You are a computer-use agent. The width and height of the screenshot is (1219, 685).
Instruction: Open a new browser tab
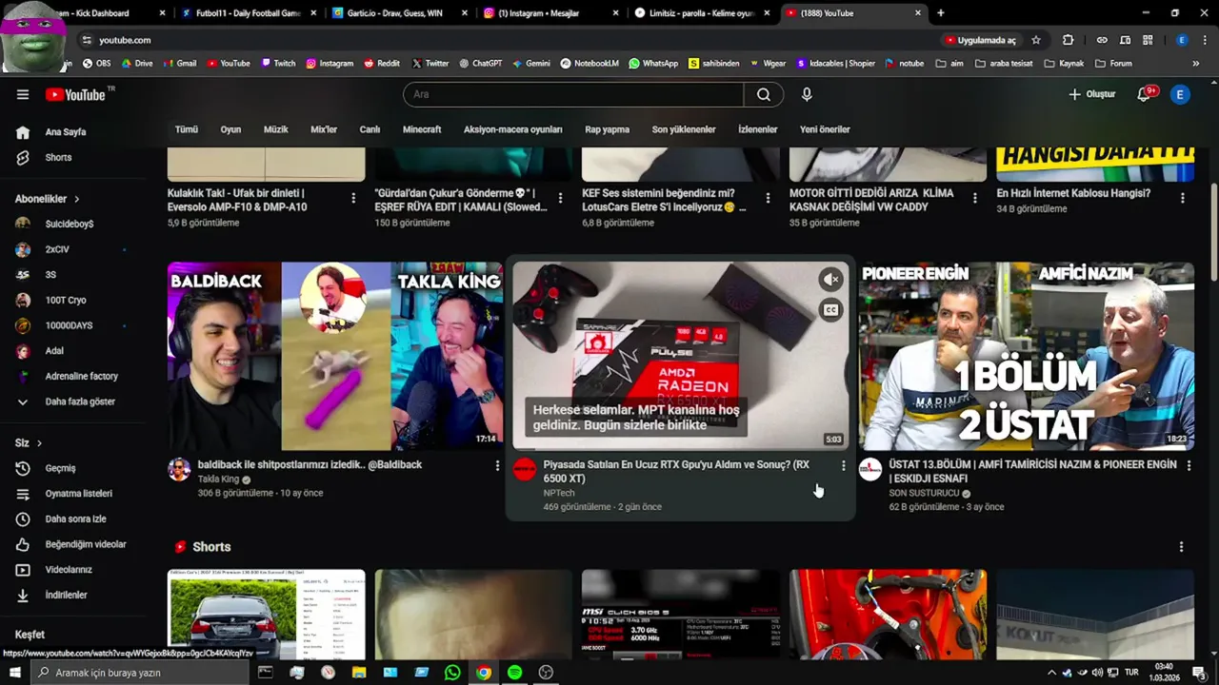[x=941, y=13]
